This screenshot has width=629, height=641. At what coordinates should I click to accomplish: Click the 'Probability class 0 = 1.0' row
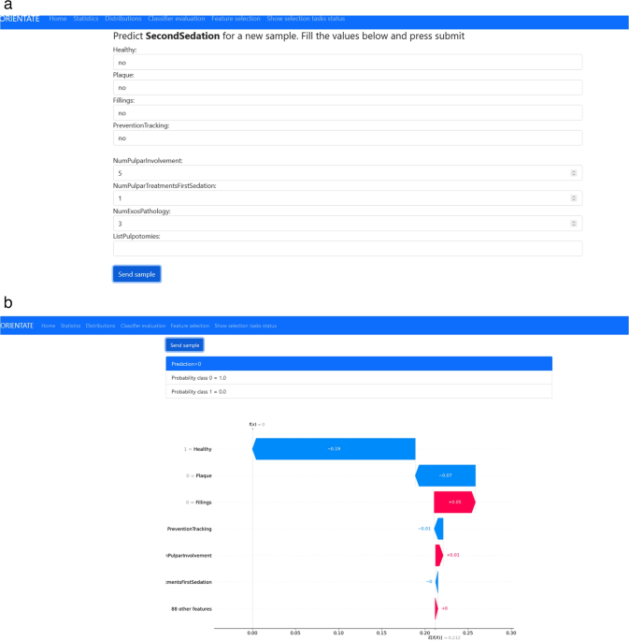359,378
